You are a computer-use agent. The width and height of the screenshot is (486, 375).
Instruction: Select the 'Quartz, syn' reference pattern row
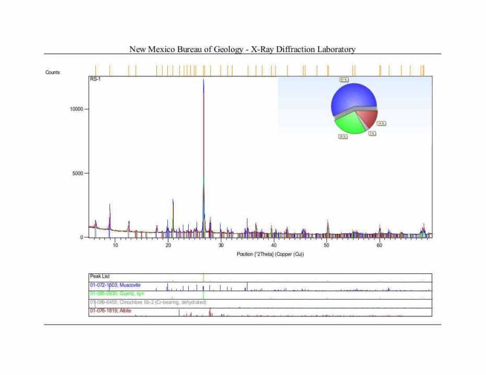[x=260, y=295]
